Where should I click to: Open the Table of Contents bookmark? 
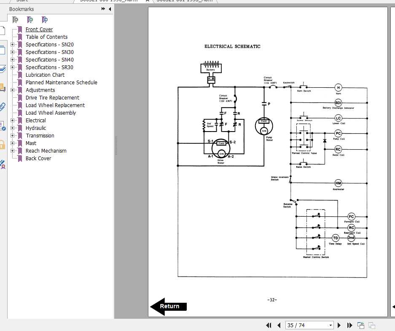(x=47, y=37)
